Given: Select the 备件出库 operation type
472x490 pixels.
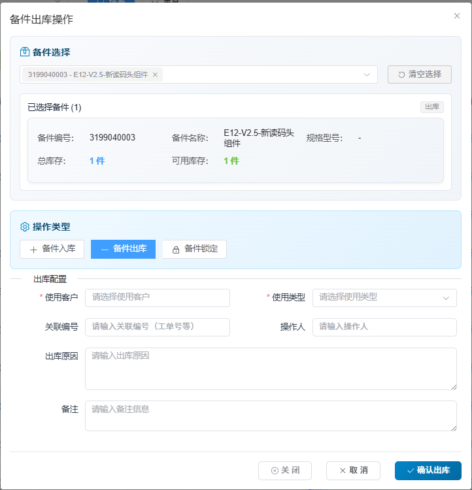Looking at the screenshot, I should pos(123,249).
